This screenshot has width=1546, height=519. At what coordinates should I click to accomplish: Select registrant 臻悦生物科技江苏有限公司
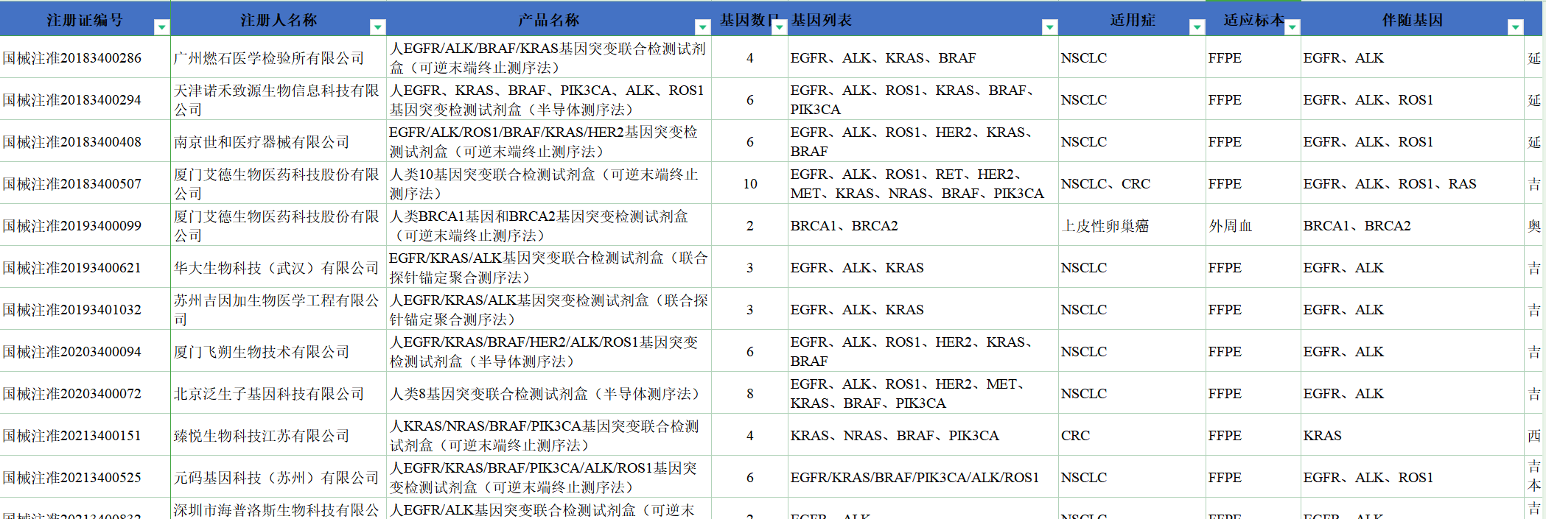point(279,435)
